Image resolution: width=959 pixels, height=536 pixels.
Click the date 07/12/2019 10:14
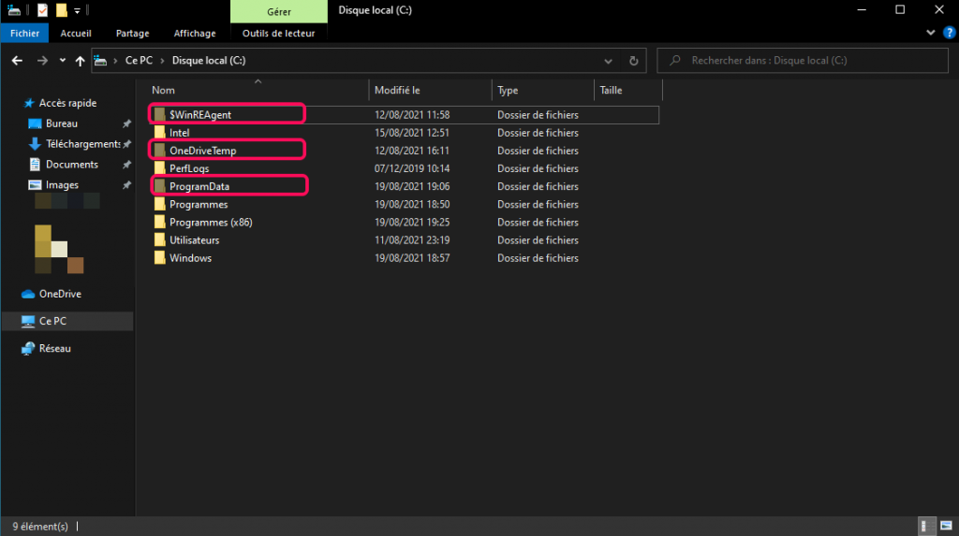pyautogui.click(x=412, y=168)
